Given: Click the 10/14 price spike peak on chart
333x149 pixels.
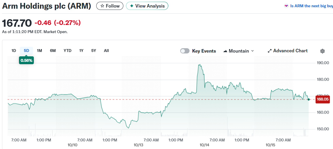Looking at the screenshot, I should (x=200, y=65).
